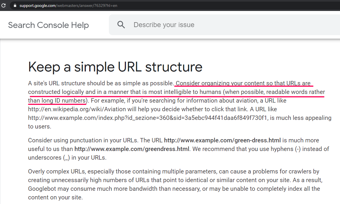340x204 pixels.
Task: Click the bold 'http://www.example.com/greendress.html' text
Action: click(132, 149)
